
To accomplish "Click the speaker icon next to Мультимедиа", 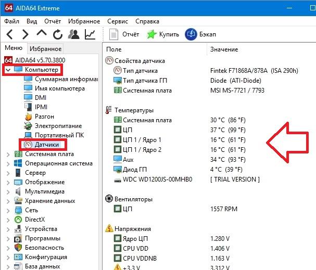I will [x=18, y=191].
